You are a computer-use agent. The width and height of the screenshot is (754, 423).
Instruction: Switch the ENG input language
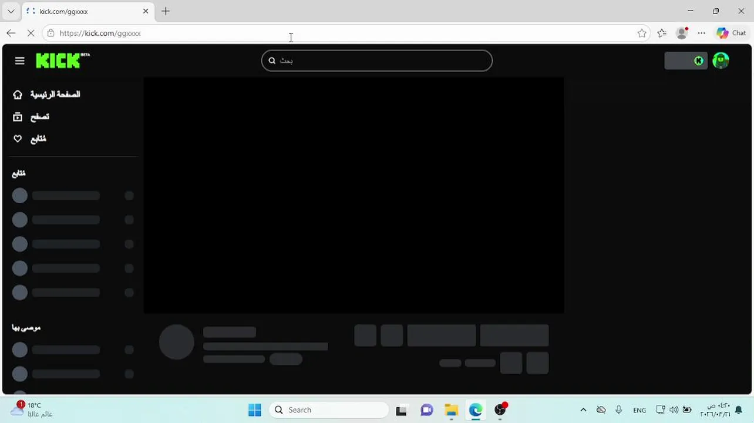point(639,410)
